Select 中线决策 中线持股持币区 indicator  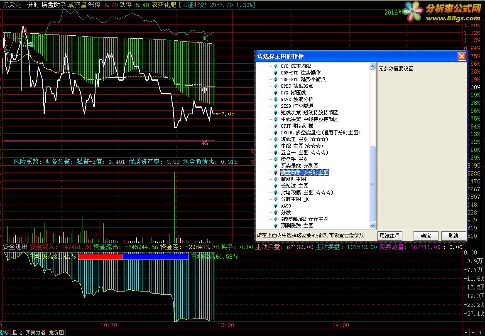point(309,119)
